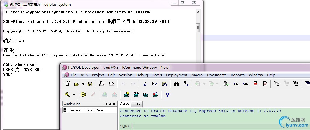The width and height of the screenshot is (310, 130).
Task: Click the Window list panel float square button
Action: click(105, 104)
